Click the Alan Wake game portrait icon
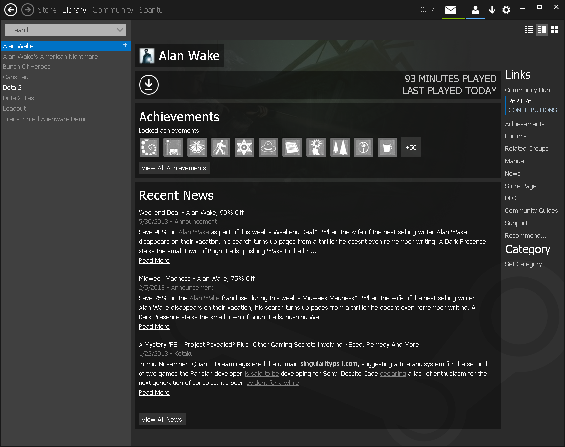Screen dimensions: 565x447 (x=146, y=56)
